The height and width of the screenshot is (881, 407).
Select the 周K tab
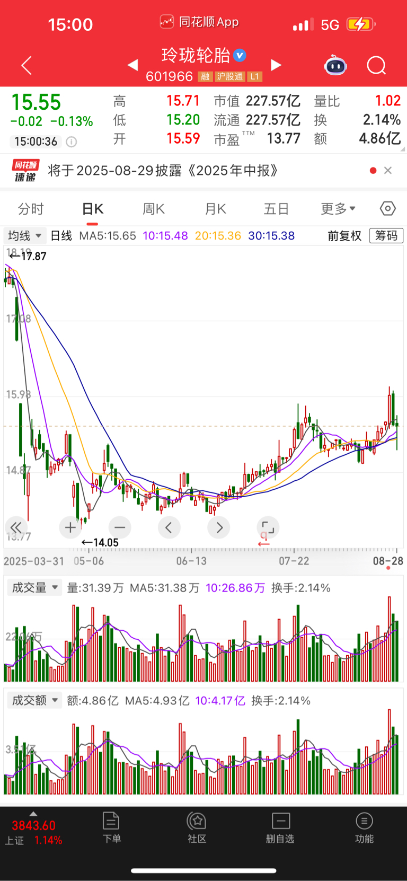tap(154, 209)
